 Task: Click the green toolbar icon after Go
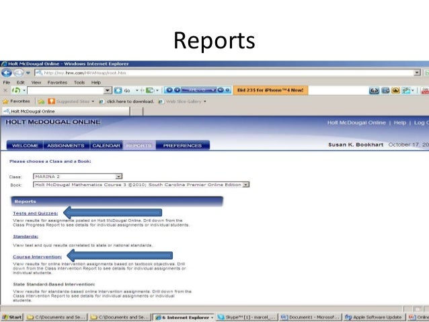click(x=150, y=90)
